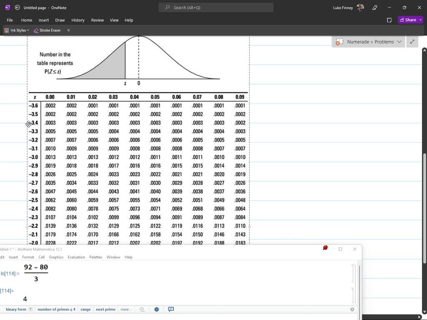
Task: Expand the Numerade clipping to full screen
Action: 412,42
